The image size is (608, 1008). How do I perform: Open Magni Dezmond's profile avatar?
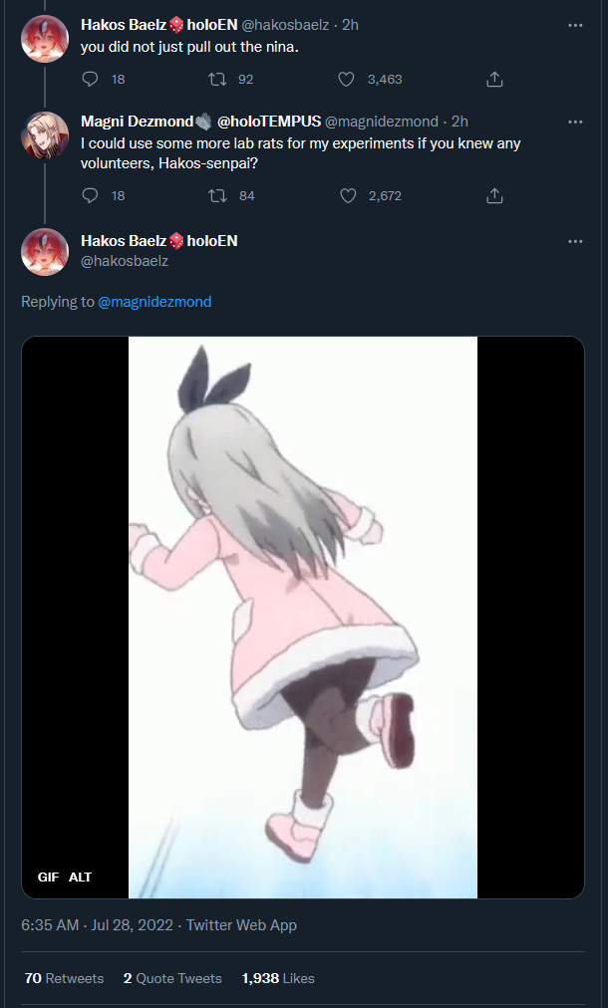click(x=45, y=135)
